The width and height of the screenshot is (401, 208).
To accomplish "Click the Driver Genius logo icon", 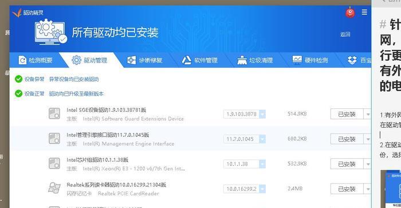I will point(17,13).
